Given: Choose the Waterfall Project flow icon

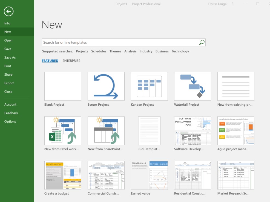Looking at the screenshot, I should click(193, 86).
